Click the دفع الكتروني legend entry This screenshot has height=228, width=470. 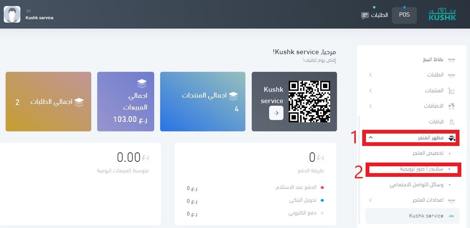point(306,213)
